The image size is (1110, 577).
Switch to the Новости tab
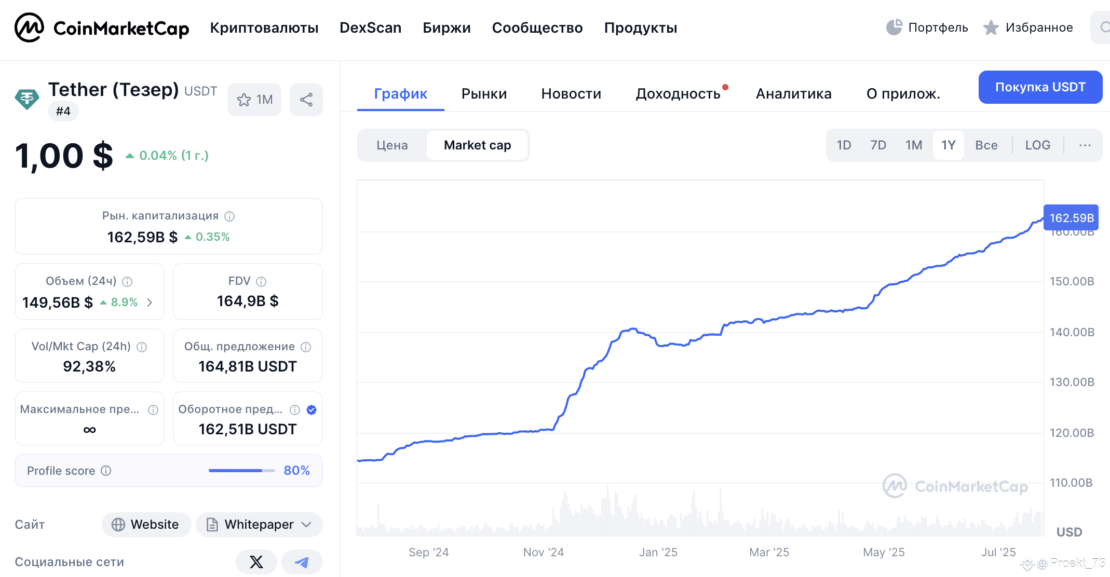(x=571, y=94)
